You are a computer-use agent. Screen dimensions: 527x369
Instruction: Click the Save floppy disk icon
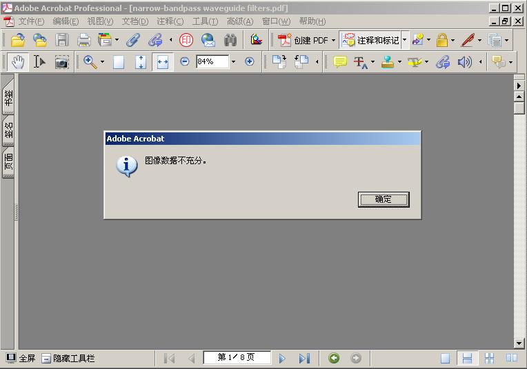click(x=62, y=40)
